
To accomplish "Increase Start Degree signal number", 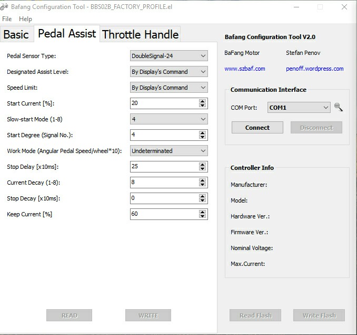I will (203, 133).
